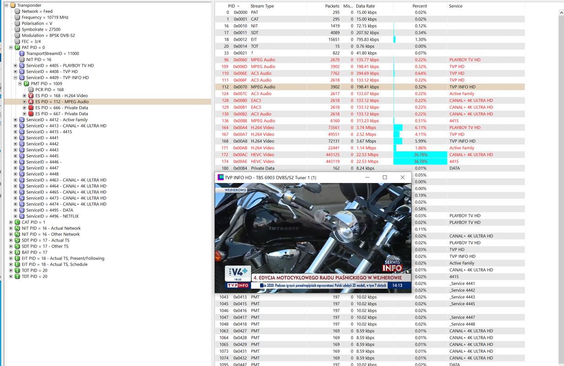Sort the table by PID column header
This screenshot has width=564, height=366.
pos(232,6)
